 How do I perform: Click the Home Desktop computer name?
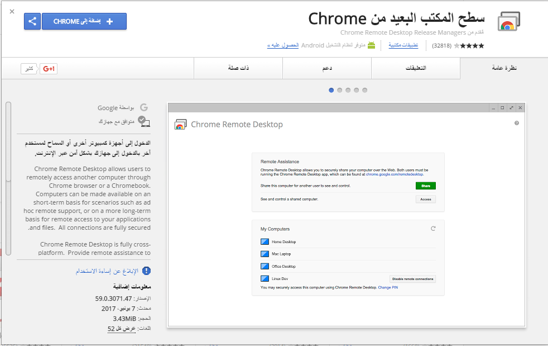284,242
